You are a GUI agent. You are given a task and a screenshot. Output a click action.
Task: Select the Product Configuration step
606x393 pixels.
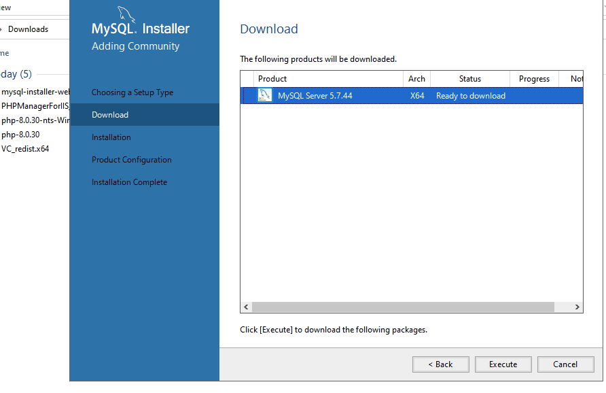tap(132, 160)
